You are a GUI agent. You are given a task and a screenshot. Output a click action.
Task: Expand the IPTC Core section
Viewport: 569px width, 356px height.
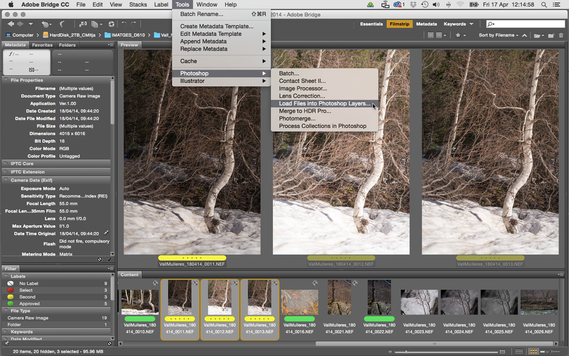coord(22,163)
